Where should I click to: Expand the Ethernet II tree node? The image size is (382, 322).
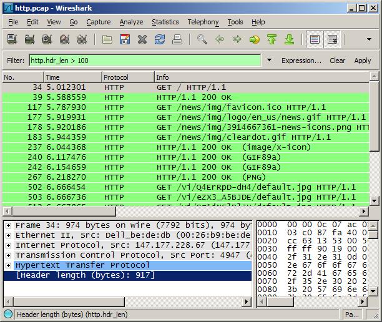point(8,235)
